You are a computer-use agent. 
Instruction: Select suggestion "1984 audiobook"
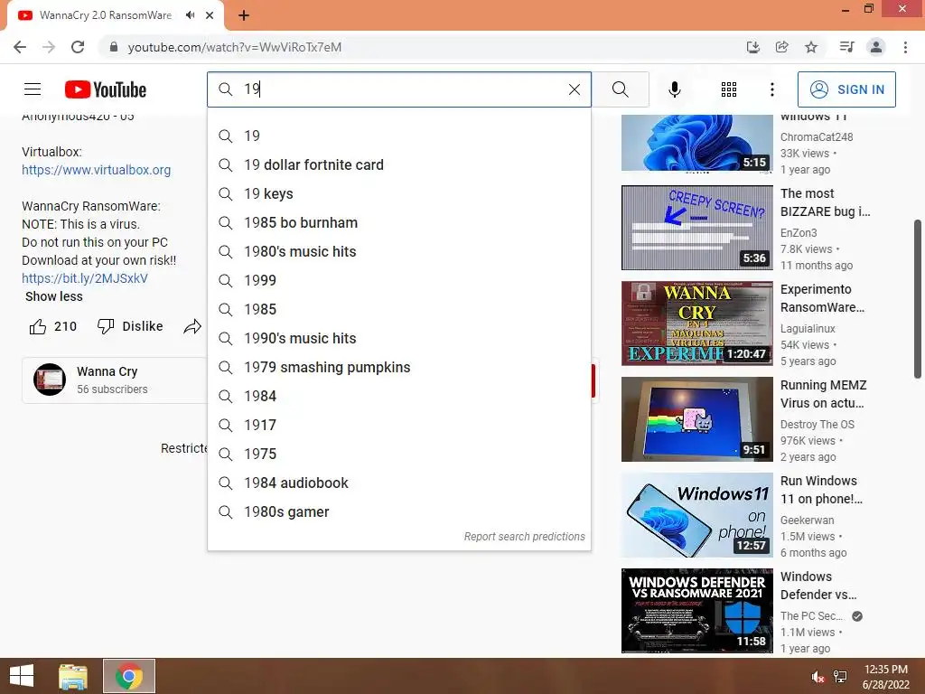[x=399, y=483]
